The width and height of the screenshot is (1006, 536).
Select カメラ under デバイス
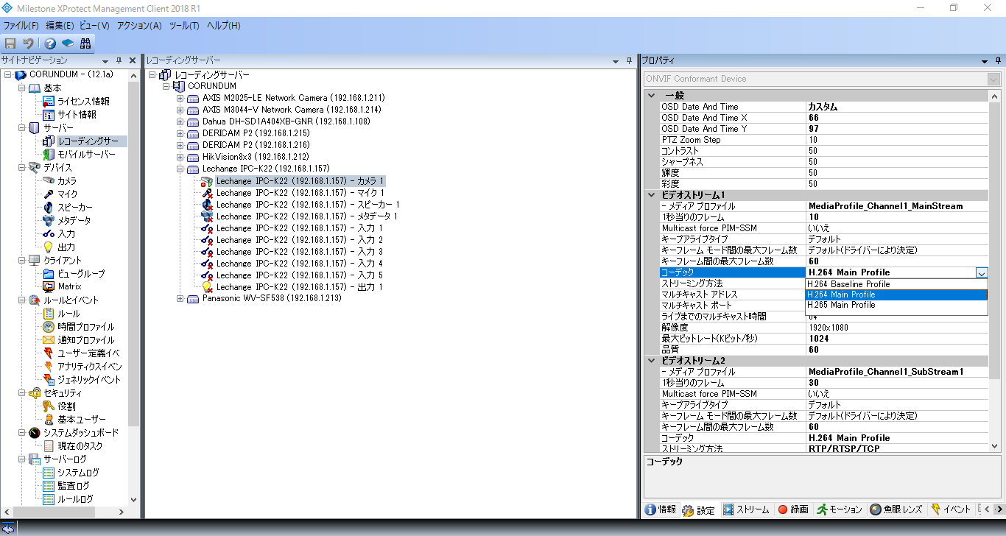click(67, 181)
